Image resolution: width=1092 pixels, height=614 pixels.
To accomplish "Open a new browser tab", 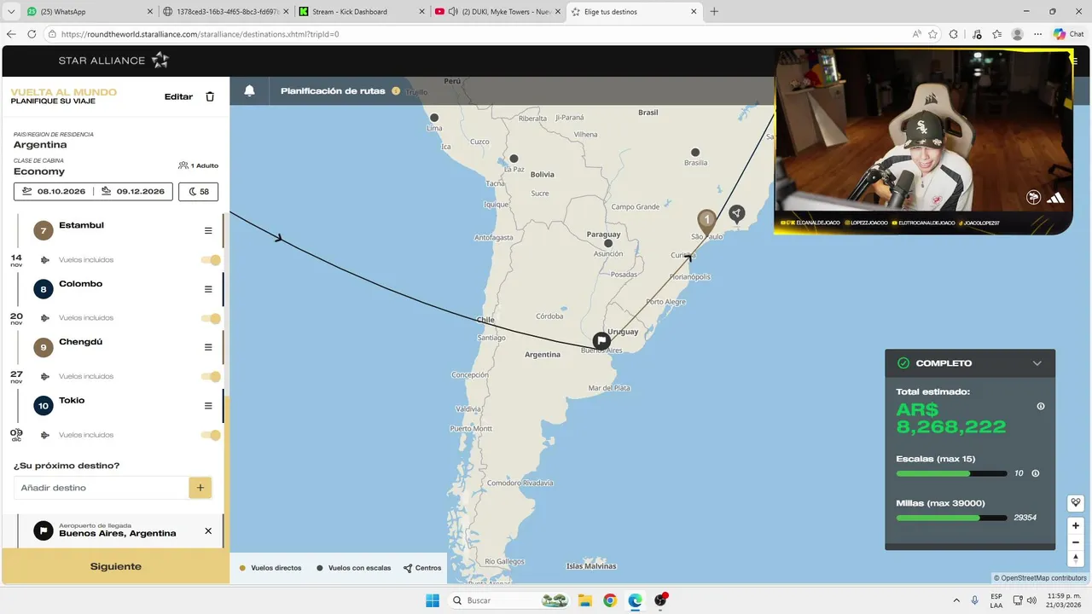I will (714, 12).
